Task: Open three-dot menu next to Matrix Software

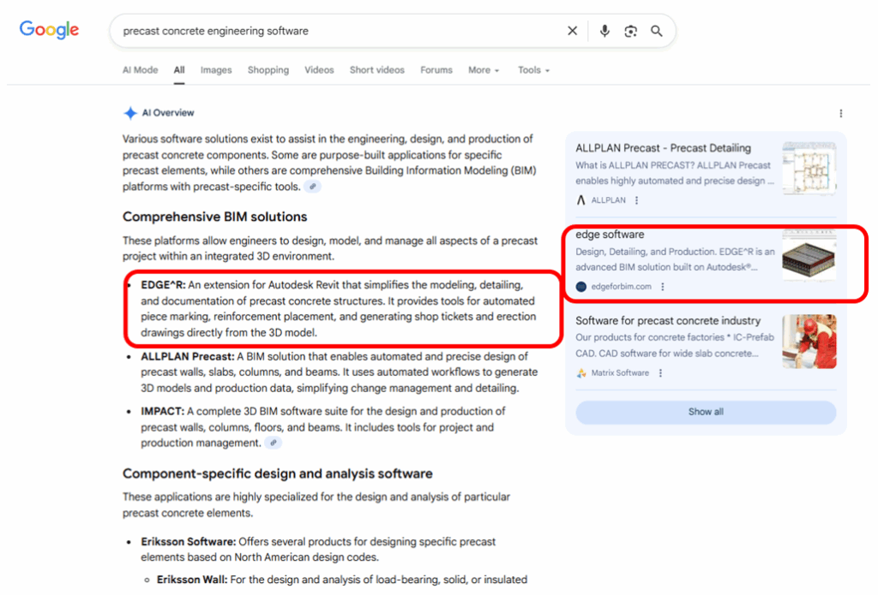Action: coord(660,373)
